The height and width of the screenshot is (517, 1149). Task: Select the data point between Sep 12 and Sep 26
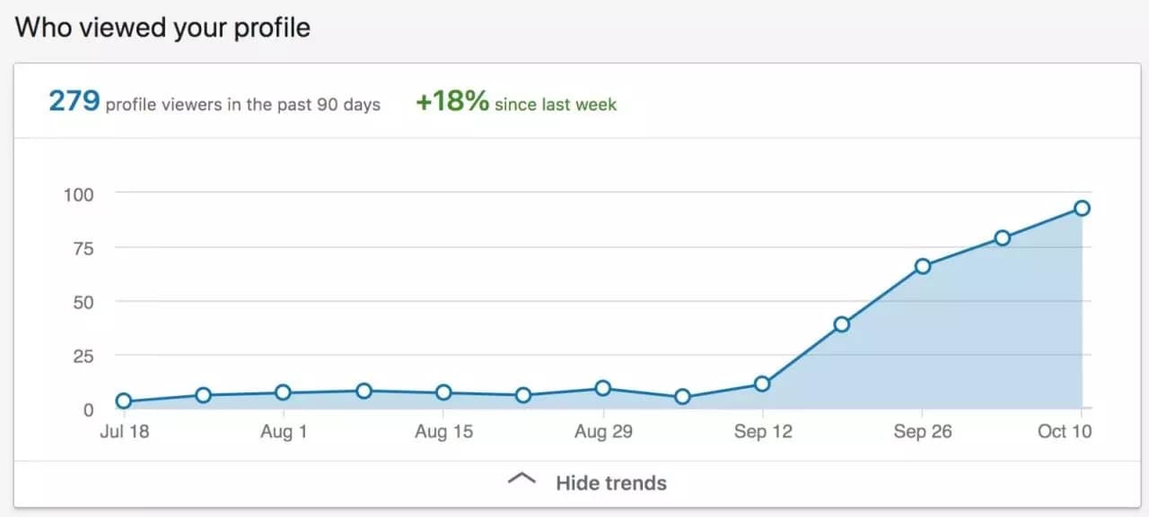[x=842, y=323]
